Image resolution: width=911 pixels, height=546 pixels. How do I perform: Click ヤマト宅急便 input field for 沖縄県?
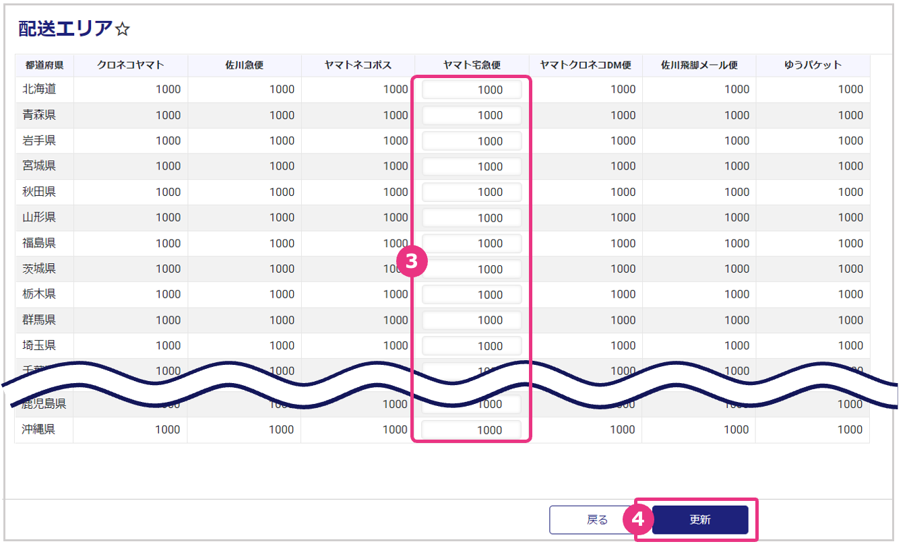[472, 430]
